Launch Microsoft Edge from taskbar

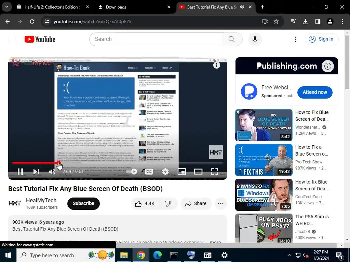[157, 255]
